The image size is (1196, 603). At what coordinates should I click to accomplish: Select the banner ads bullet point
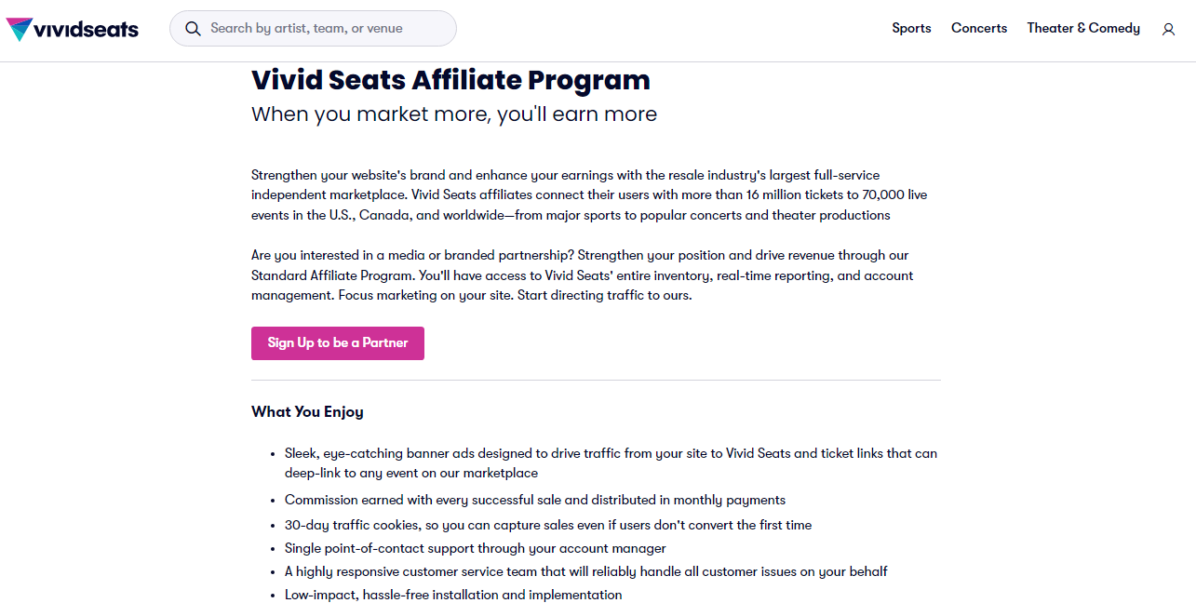(x=611, y=463)
